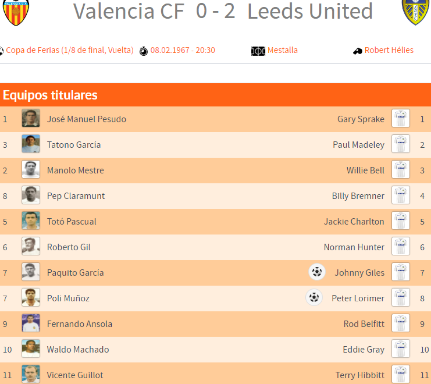Click the Equipos titulares section header
This screenshot has width=431, height=384.
pos(50,95)
